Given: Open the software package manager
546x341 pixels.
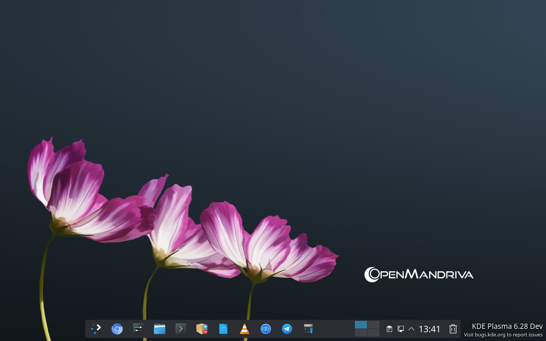Looking at the screenshot, I should (202, 329).
